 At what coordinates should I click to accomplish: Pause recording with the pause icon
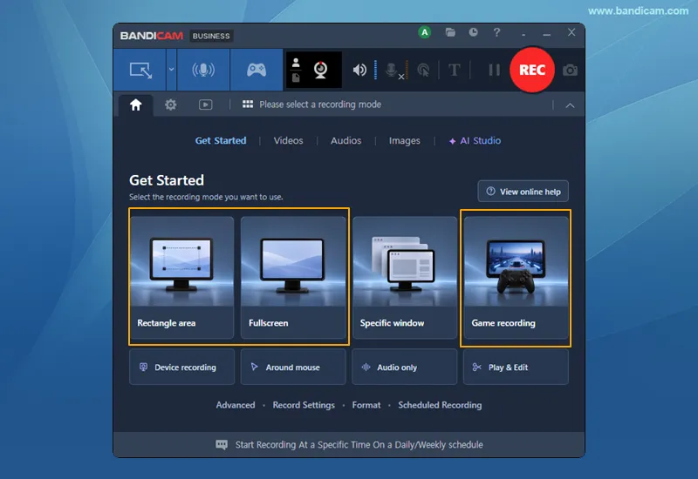tap(494, 70)
